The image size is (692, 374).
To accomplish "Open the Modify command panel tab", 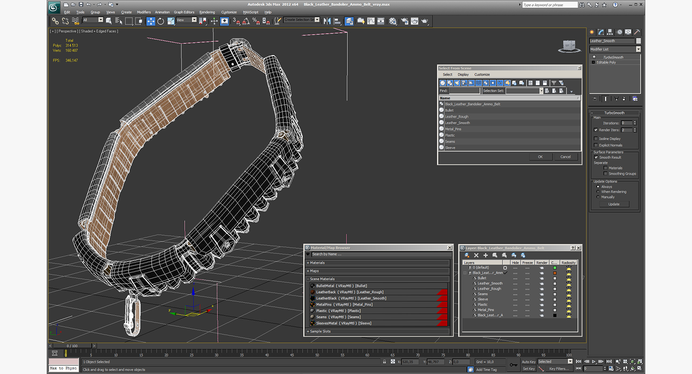I will tap(601, 32).
